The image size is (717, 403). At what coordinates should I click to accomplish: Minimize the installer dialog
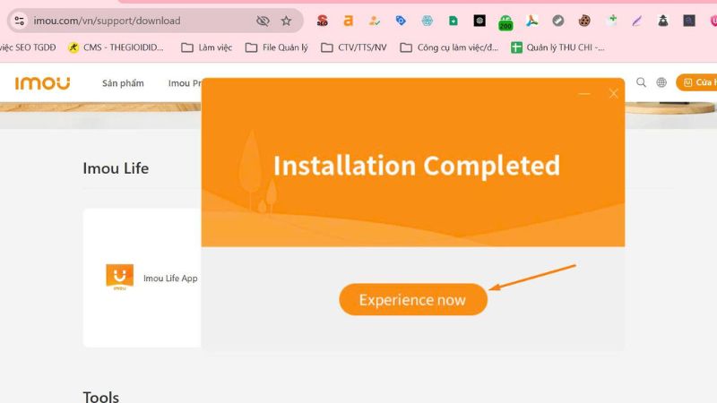[x=584, y=94]
